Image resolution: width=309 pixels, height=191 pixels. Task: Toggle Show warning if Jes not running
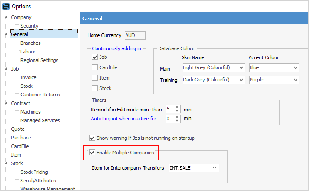click(x=92, y=138)
